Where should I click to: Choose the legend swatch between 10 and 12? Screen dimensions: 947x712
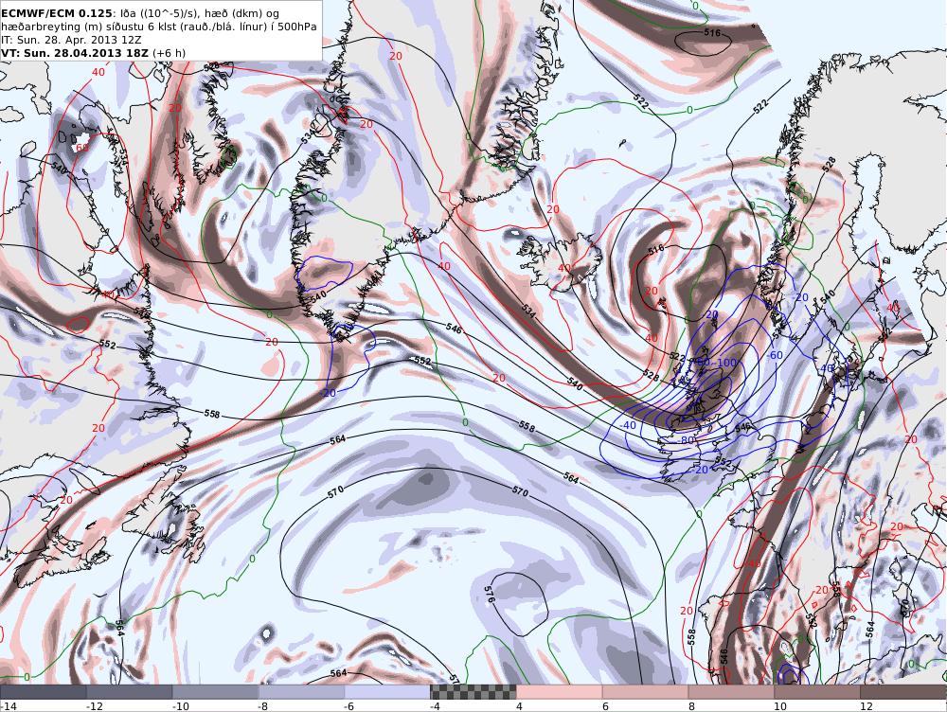817,692
